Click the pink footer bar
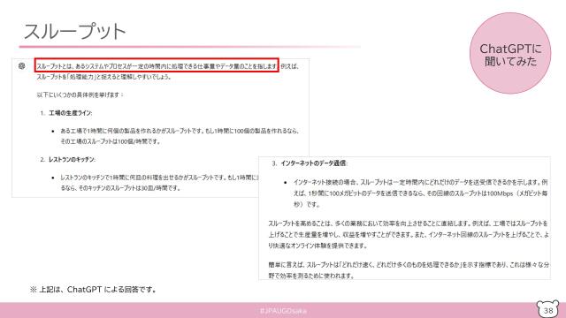 (283, 310)
